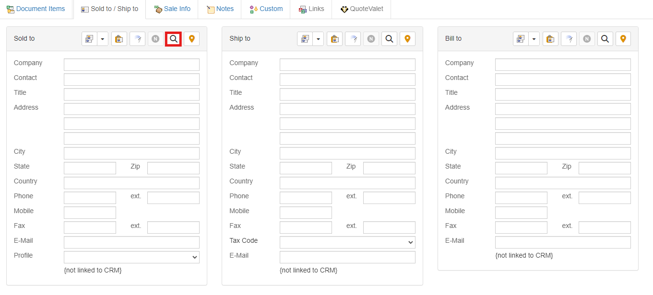653x295 pixels.
Task: Expand the copy arrow dropdown in Bill to header
Action: coord(534,39)
